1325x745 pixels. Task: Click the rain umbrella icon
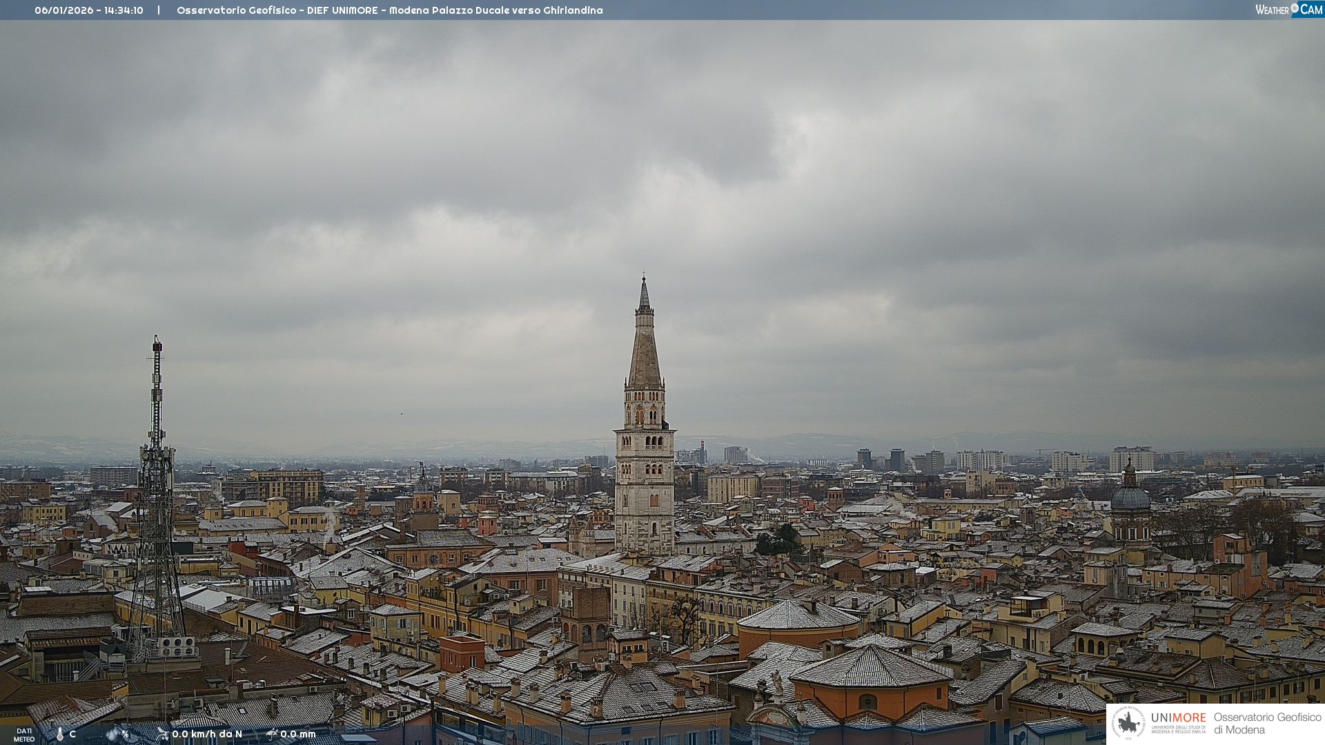(x=272, y=734)
